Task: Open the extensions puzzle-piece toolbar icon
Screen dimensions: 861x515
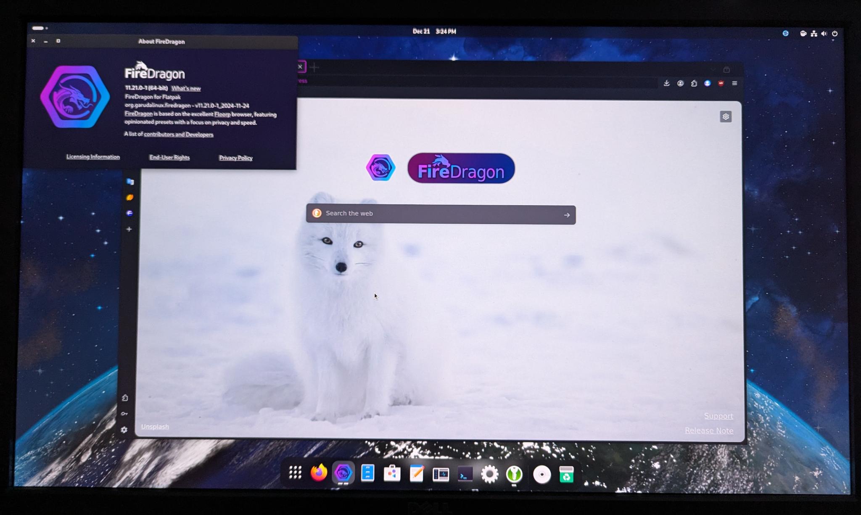Action: 694,83
